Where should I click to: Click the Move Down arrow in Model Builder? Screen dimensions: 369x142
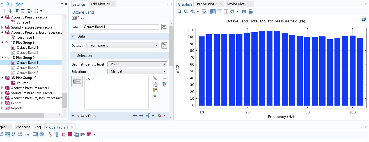(x=10, y=11)
